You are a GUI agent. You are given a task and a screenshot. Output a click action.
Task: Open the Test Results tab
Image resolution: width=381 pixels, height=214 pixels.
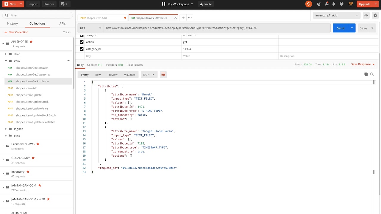point(135,65)
